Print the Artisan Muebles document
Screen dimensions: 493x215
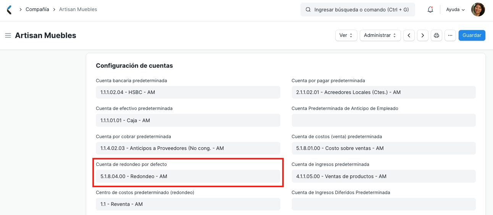click(x=436, y=35)
